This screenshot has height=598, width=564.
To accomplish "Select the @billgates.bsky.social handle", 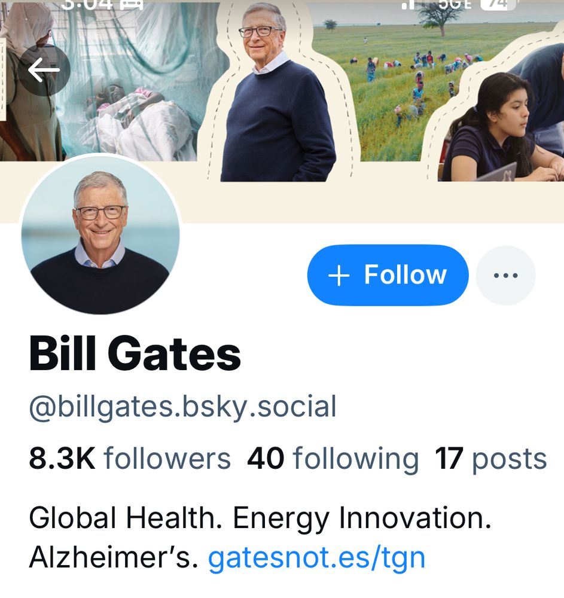I will pyautogui.click(x=182, y=407).
